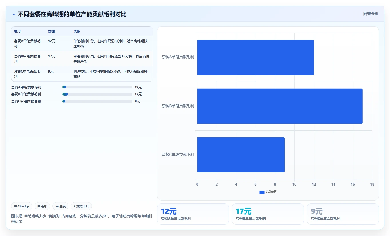This screenshot has height=236, width=390.
Task: Click description mentioning 制作时间达到18分钟
Action: (111, 59)
